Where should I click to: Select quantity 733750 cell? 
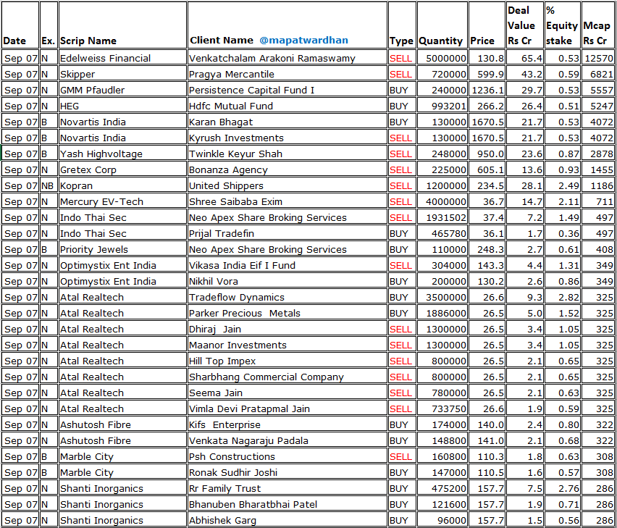click(x=442, y=408)
